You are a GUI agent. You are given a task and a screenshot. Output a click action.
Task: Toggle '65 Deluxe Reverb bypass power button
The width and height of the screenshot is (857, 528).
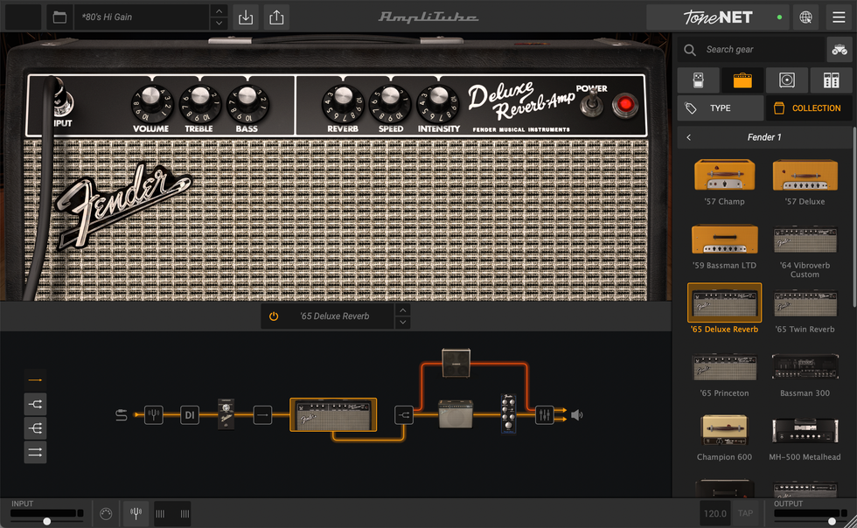(274, 316)
